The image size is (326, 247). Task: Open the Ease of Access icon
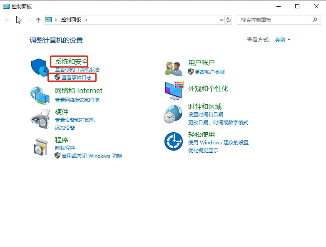[174, 141]
